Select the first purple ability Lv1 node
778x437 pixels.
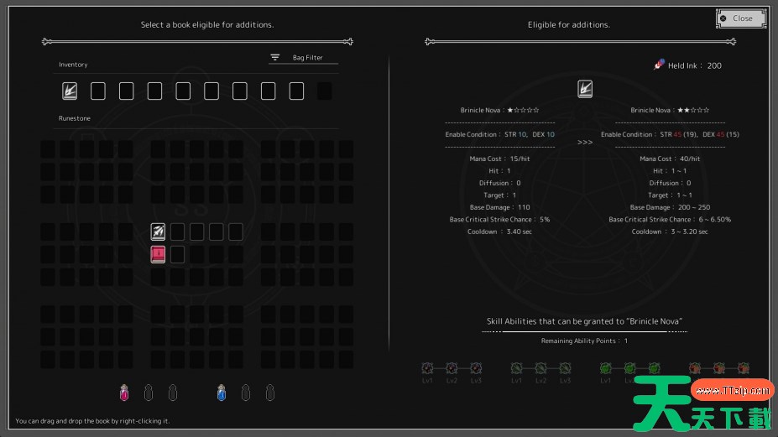pos(426,367)
